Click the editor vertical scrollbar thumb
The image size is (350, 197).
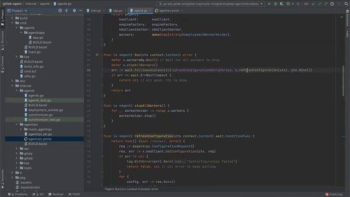pyautogui.click(x=343, y=81)
